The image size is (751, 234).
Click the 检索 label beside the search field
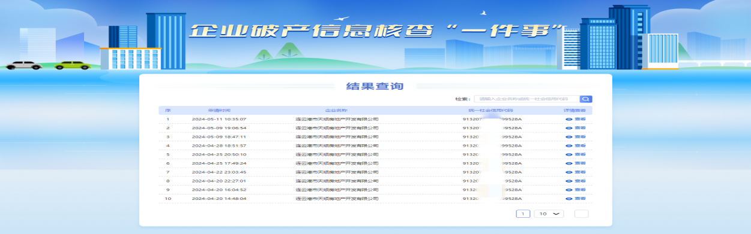tap(462, 99)
